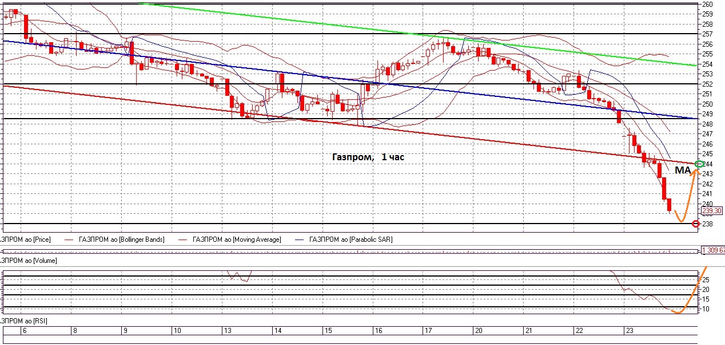Click date 16 on the time axis
725x345 pixels.
[x=379, y=331]
